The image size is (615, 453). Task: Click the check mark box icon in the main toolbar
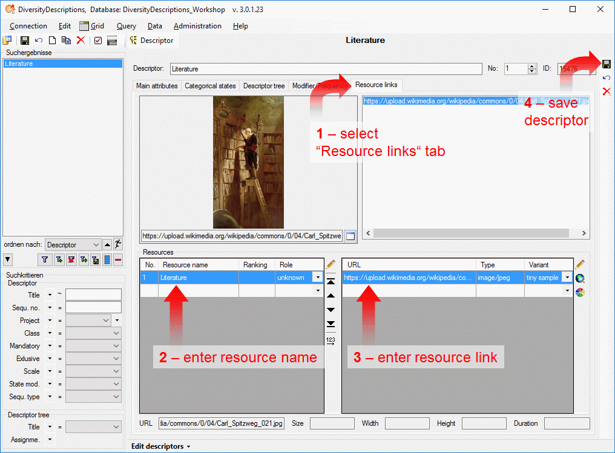click(98, 41)
